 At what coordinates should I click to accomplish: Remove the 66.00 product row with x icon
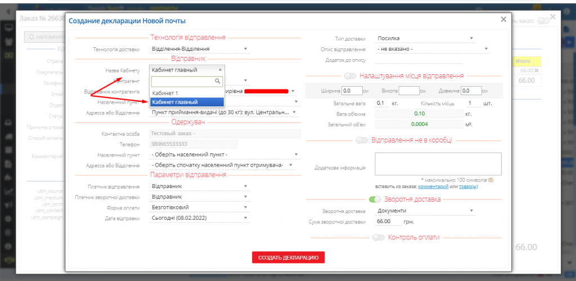536,70
